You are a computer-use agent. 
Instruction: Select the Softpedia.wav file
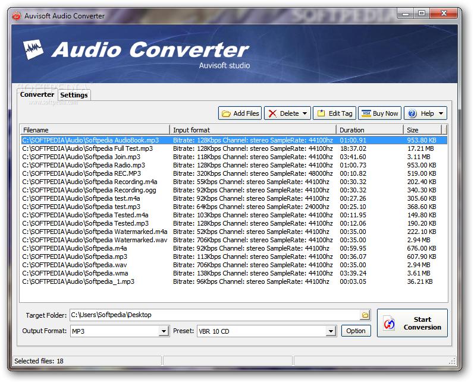(x=74, y=265)
